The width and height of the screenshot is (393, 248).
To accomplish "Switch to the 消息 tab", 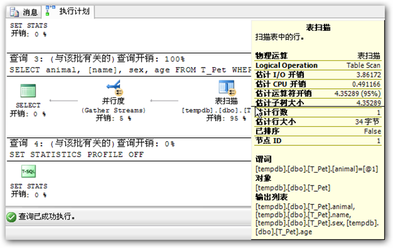I will pos(24,12).
